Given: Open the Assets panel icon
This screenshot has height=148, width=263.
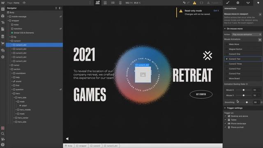Looking at the screenshot, I should pos(3,50).
